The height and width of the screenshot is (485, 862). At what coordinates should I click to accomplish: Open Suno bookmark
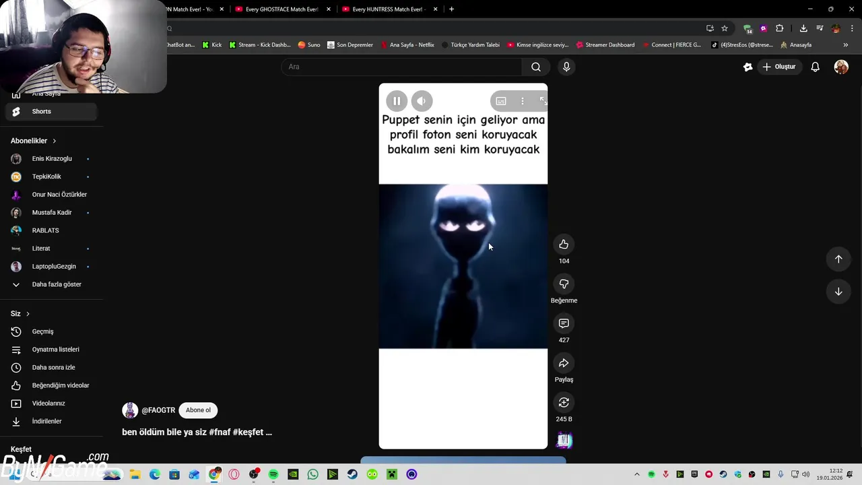coord(309,45)
